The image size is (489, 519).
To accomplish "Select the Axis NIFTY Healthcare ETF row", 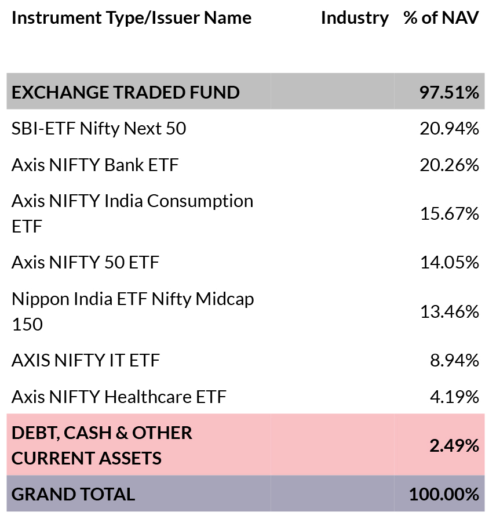I will 245,397.
